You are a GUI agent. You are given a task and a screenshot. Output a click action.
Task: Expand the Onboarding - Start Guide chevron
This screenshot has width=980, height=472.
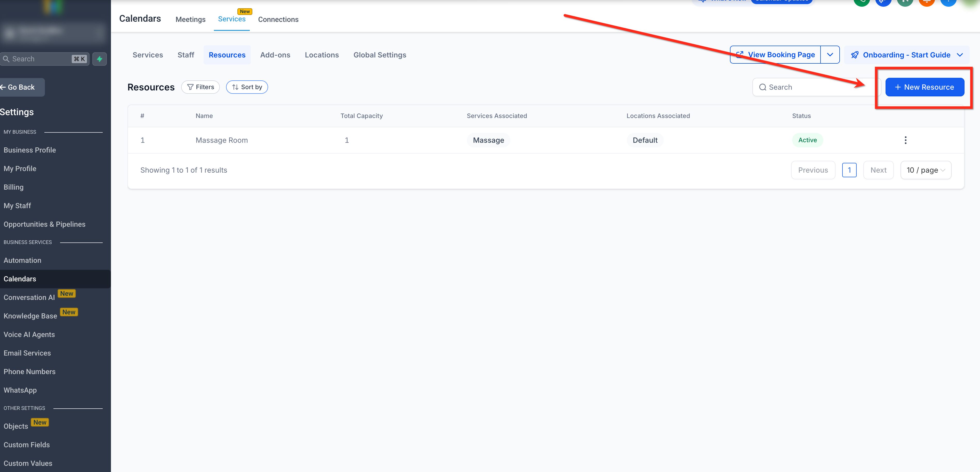click(x=960, y=55)
